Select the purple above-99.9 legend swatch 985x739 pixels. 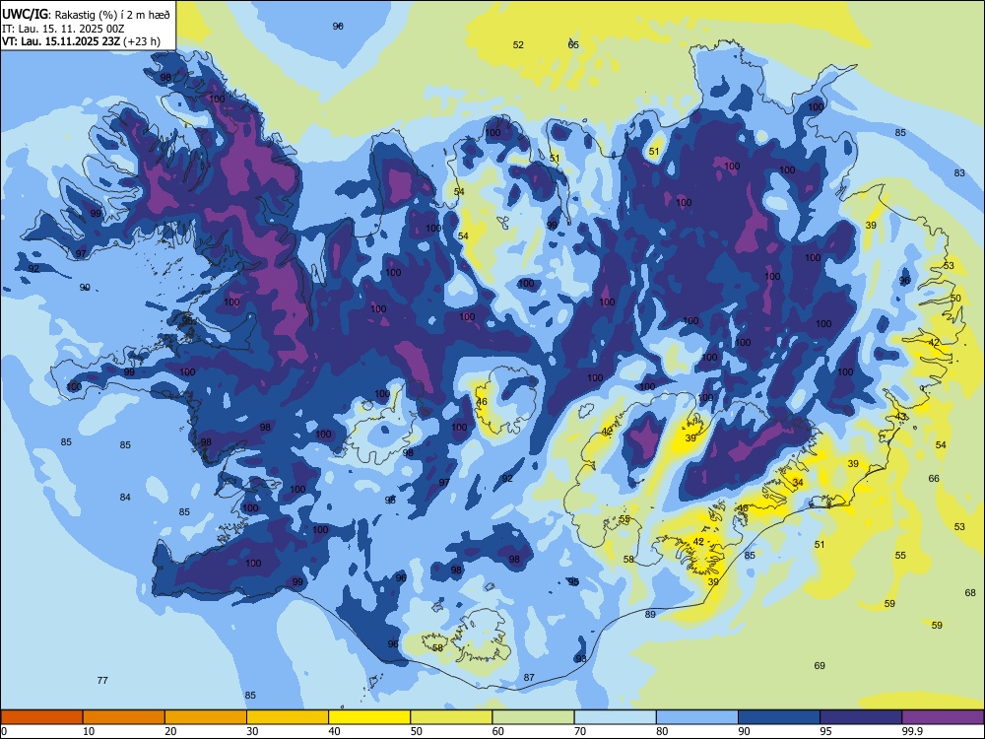click(943, 717)
